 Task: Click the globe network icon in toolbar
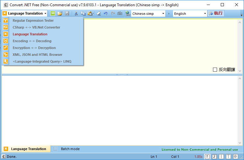pos(128,14)
